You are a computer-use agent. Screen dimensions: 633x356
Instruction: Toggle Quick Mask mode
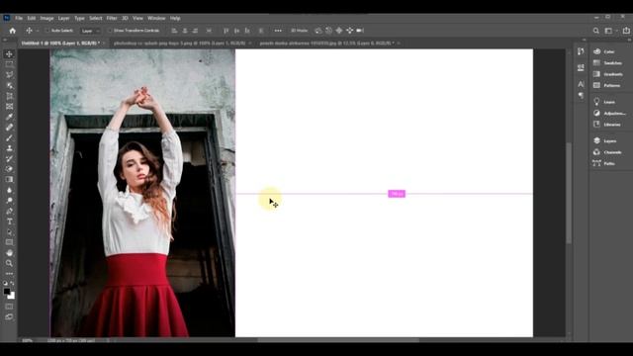[9, 307]
